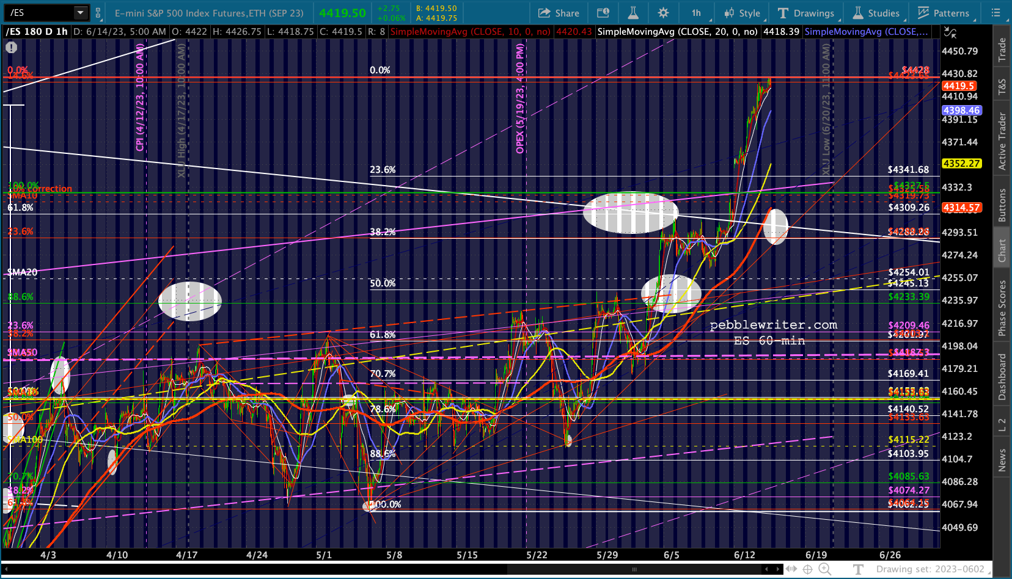
Task: Switch to the T&S sidebar tab
Action: (x=1002, y=87)
